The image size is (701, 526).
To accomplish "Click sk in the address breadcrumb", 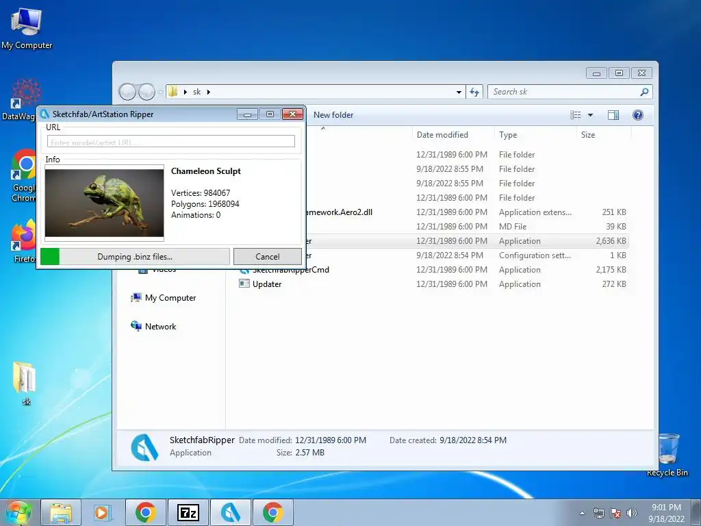I will (x=196, y=92).
